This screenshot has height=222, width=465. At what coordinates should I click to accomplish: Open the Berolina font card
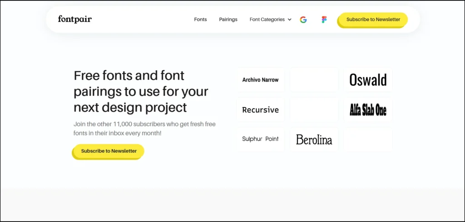(314, 140)
